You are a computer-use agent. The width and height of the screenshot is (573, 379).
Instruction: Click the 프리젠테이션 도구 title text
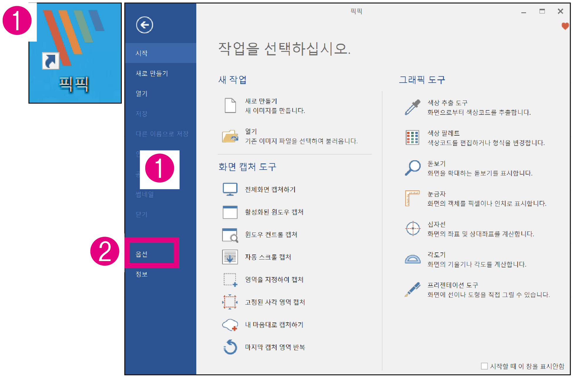[x=453, y=285]
